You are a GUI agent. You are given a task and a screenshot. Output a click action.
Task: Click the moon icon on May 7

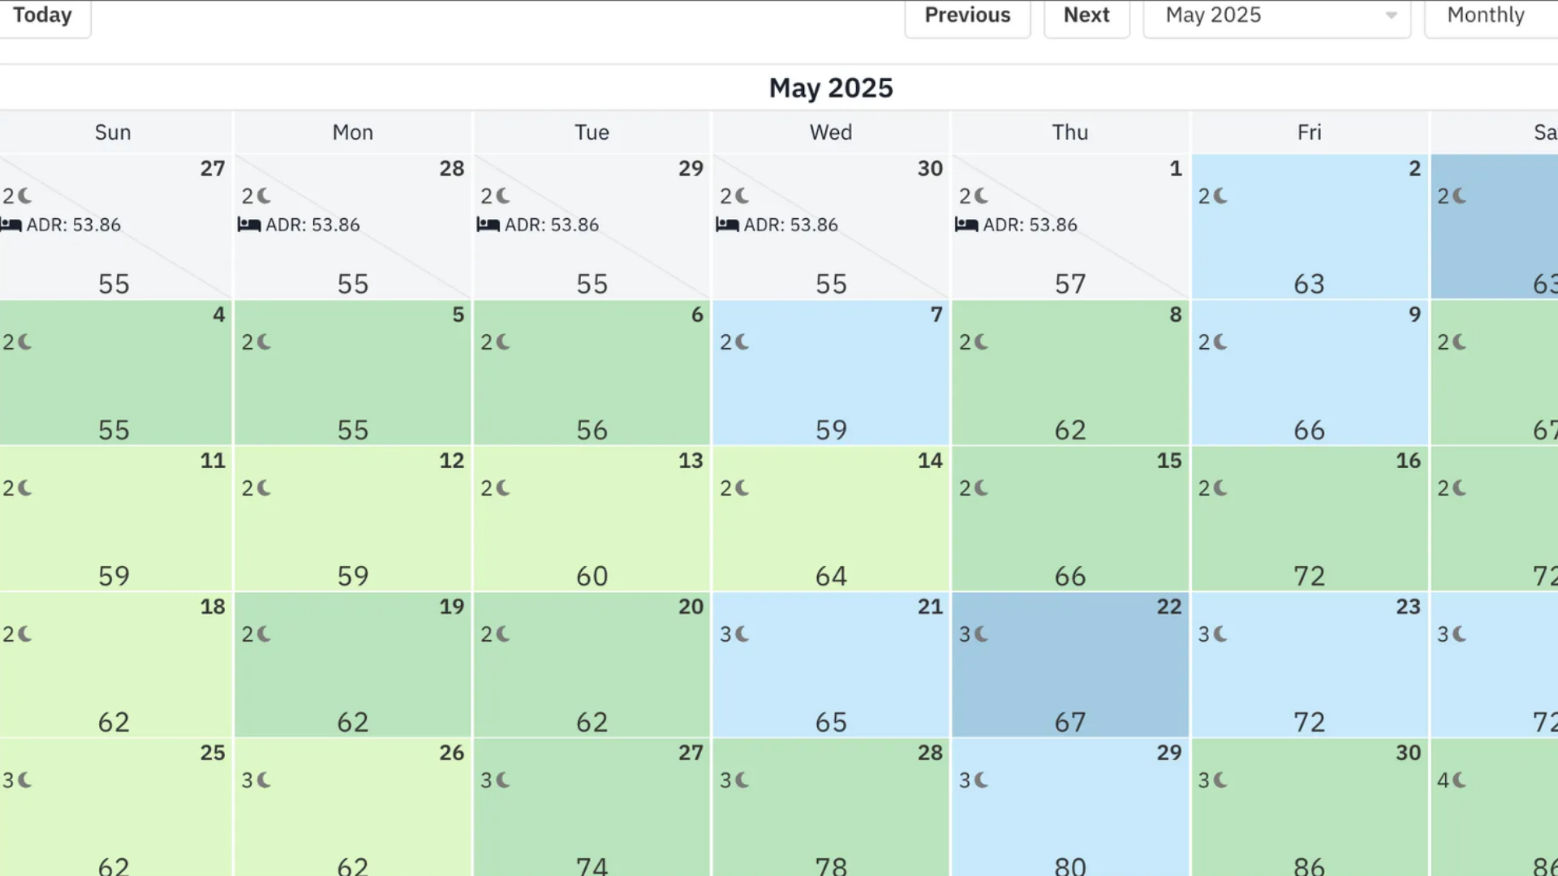[x=742, y=342]
